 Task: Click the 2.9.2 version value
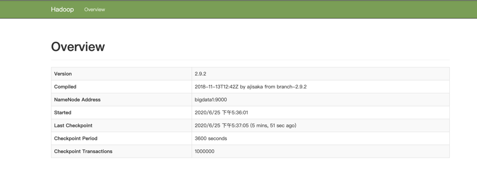pyautogui.click(x=200, y=74)
